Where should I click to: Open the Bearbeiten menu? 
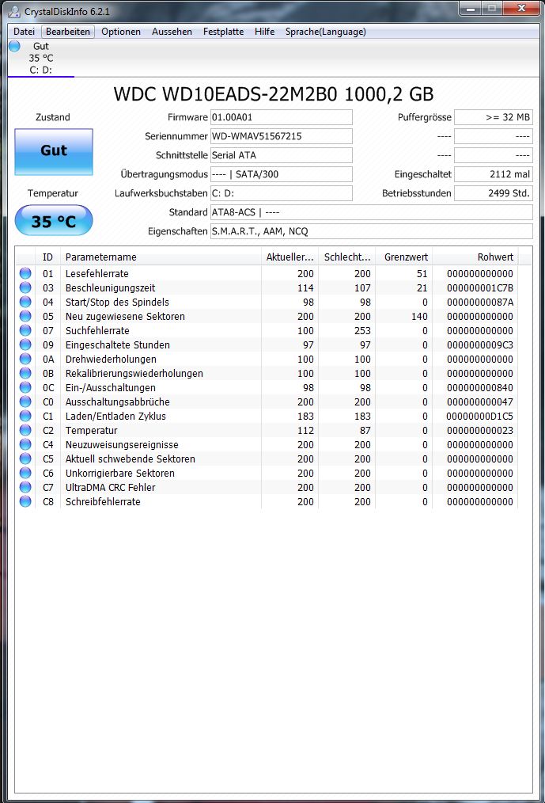[x=68, y=32]
